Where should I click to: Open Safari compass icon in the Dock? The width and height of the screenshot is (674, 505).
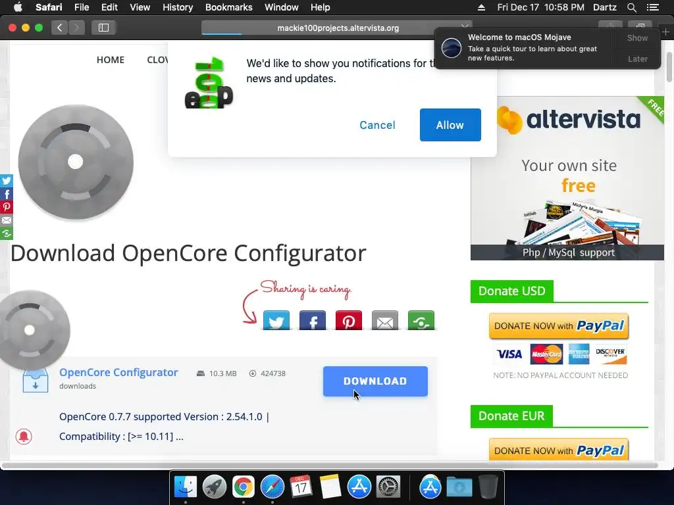(272, 487)
